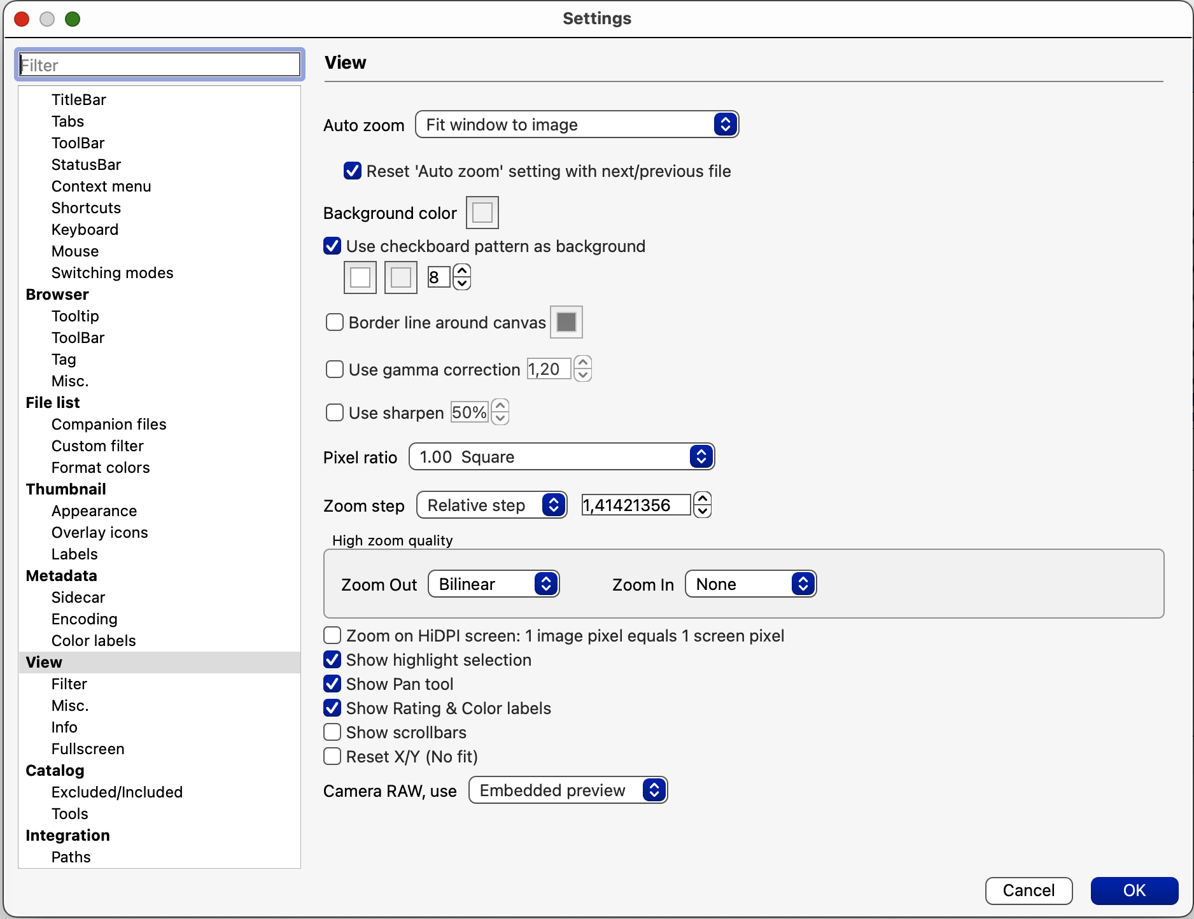This screenshot has height=919, width=1194.
Task: Go to the Fullscreen settings page
Action: pyautogui.click(x=88, y=749)
